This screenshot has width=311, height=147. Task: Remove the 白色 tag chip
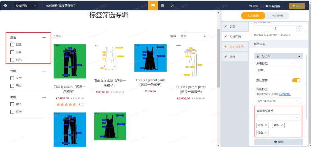coord(266,125)
